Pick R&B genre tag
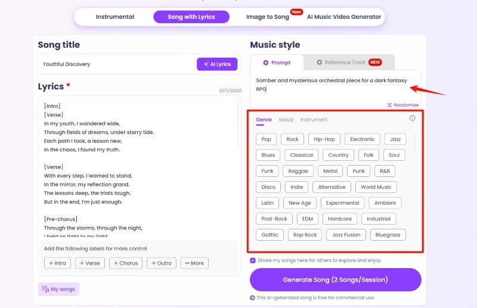477x308 pixels. (x=385, y=171)
